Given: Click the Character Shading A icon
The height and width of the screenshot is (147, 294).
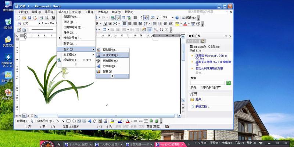Looking at the screenshot, I should 110,24.
